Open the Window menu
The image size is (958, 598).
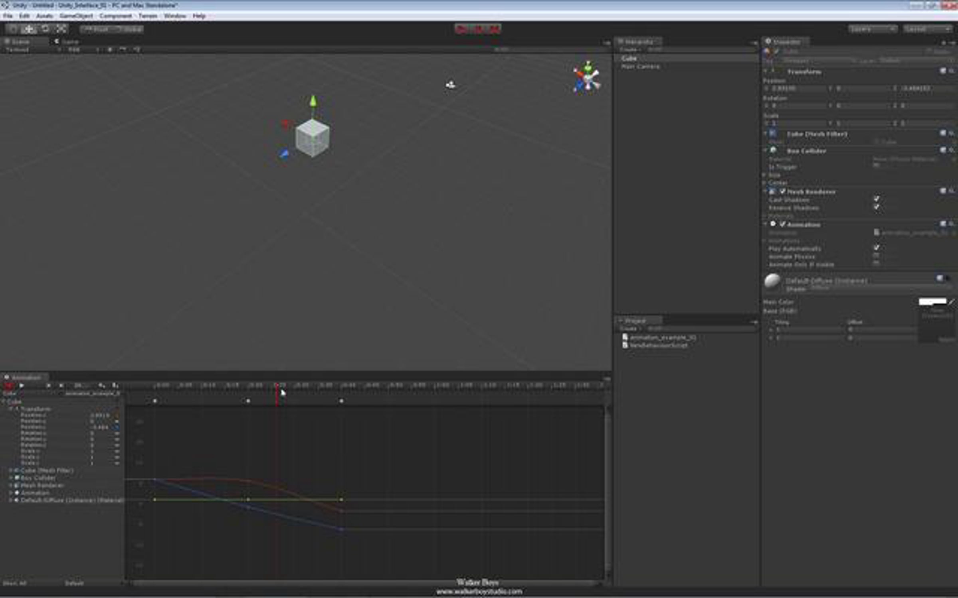[x=175, y=16]
